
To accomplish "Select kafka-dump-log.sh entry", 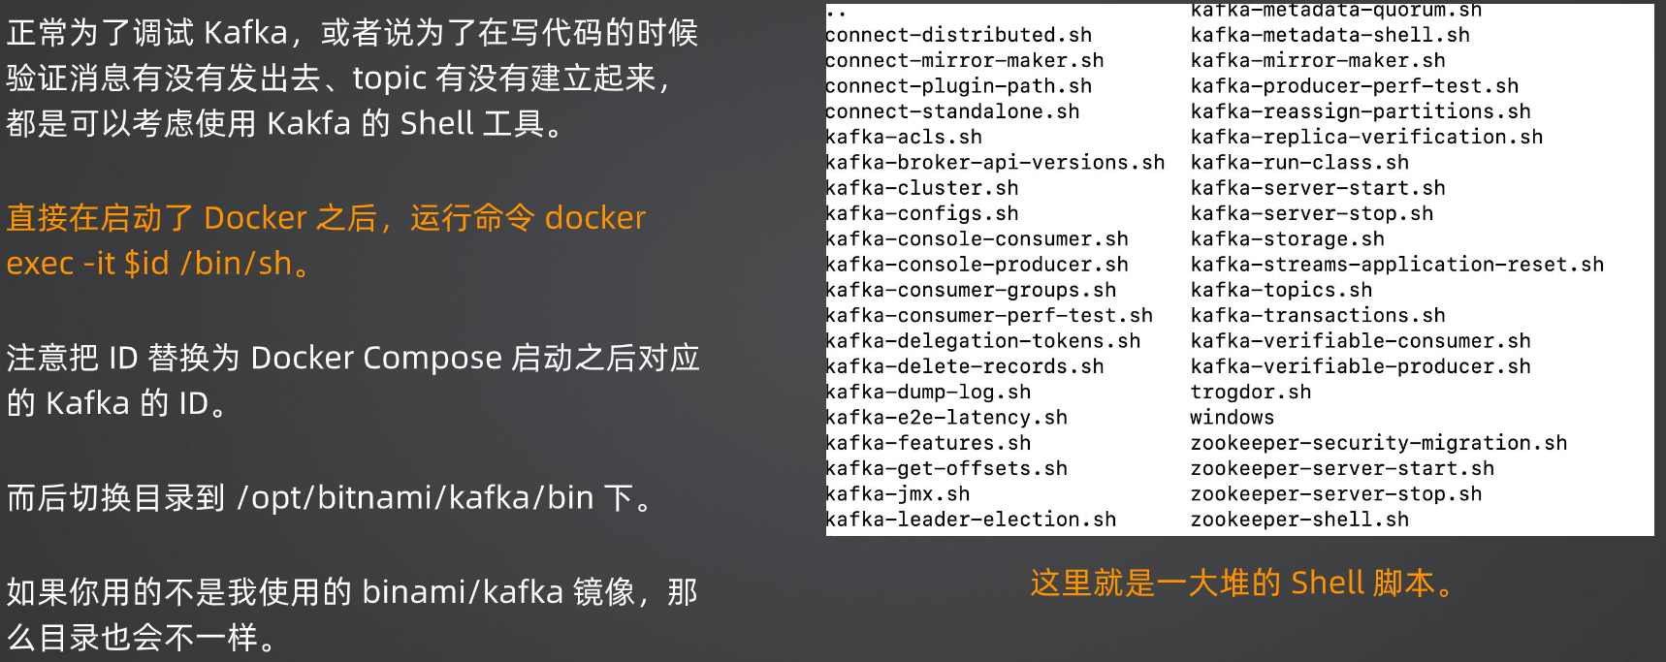I will pyautogui.click(x=928, y=392).
